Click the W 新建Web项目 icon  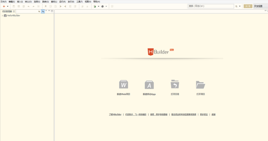[x=123, y=85]
